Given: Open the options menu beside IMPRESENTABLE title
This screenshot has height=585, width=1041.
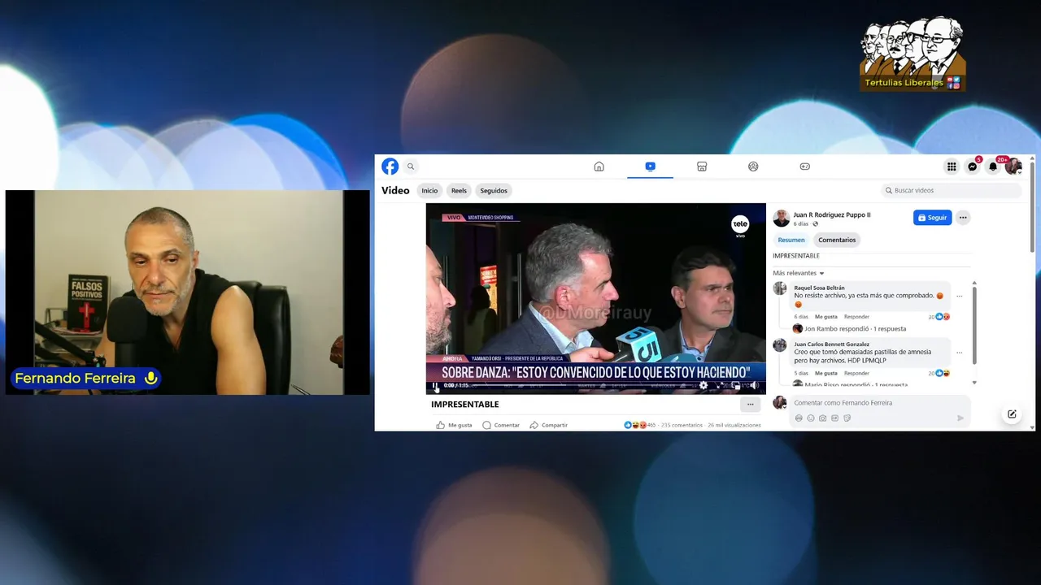Looking at the screenshot, I should point(750,405).
